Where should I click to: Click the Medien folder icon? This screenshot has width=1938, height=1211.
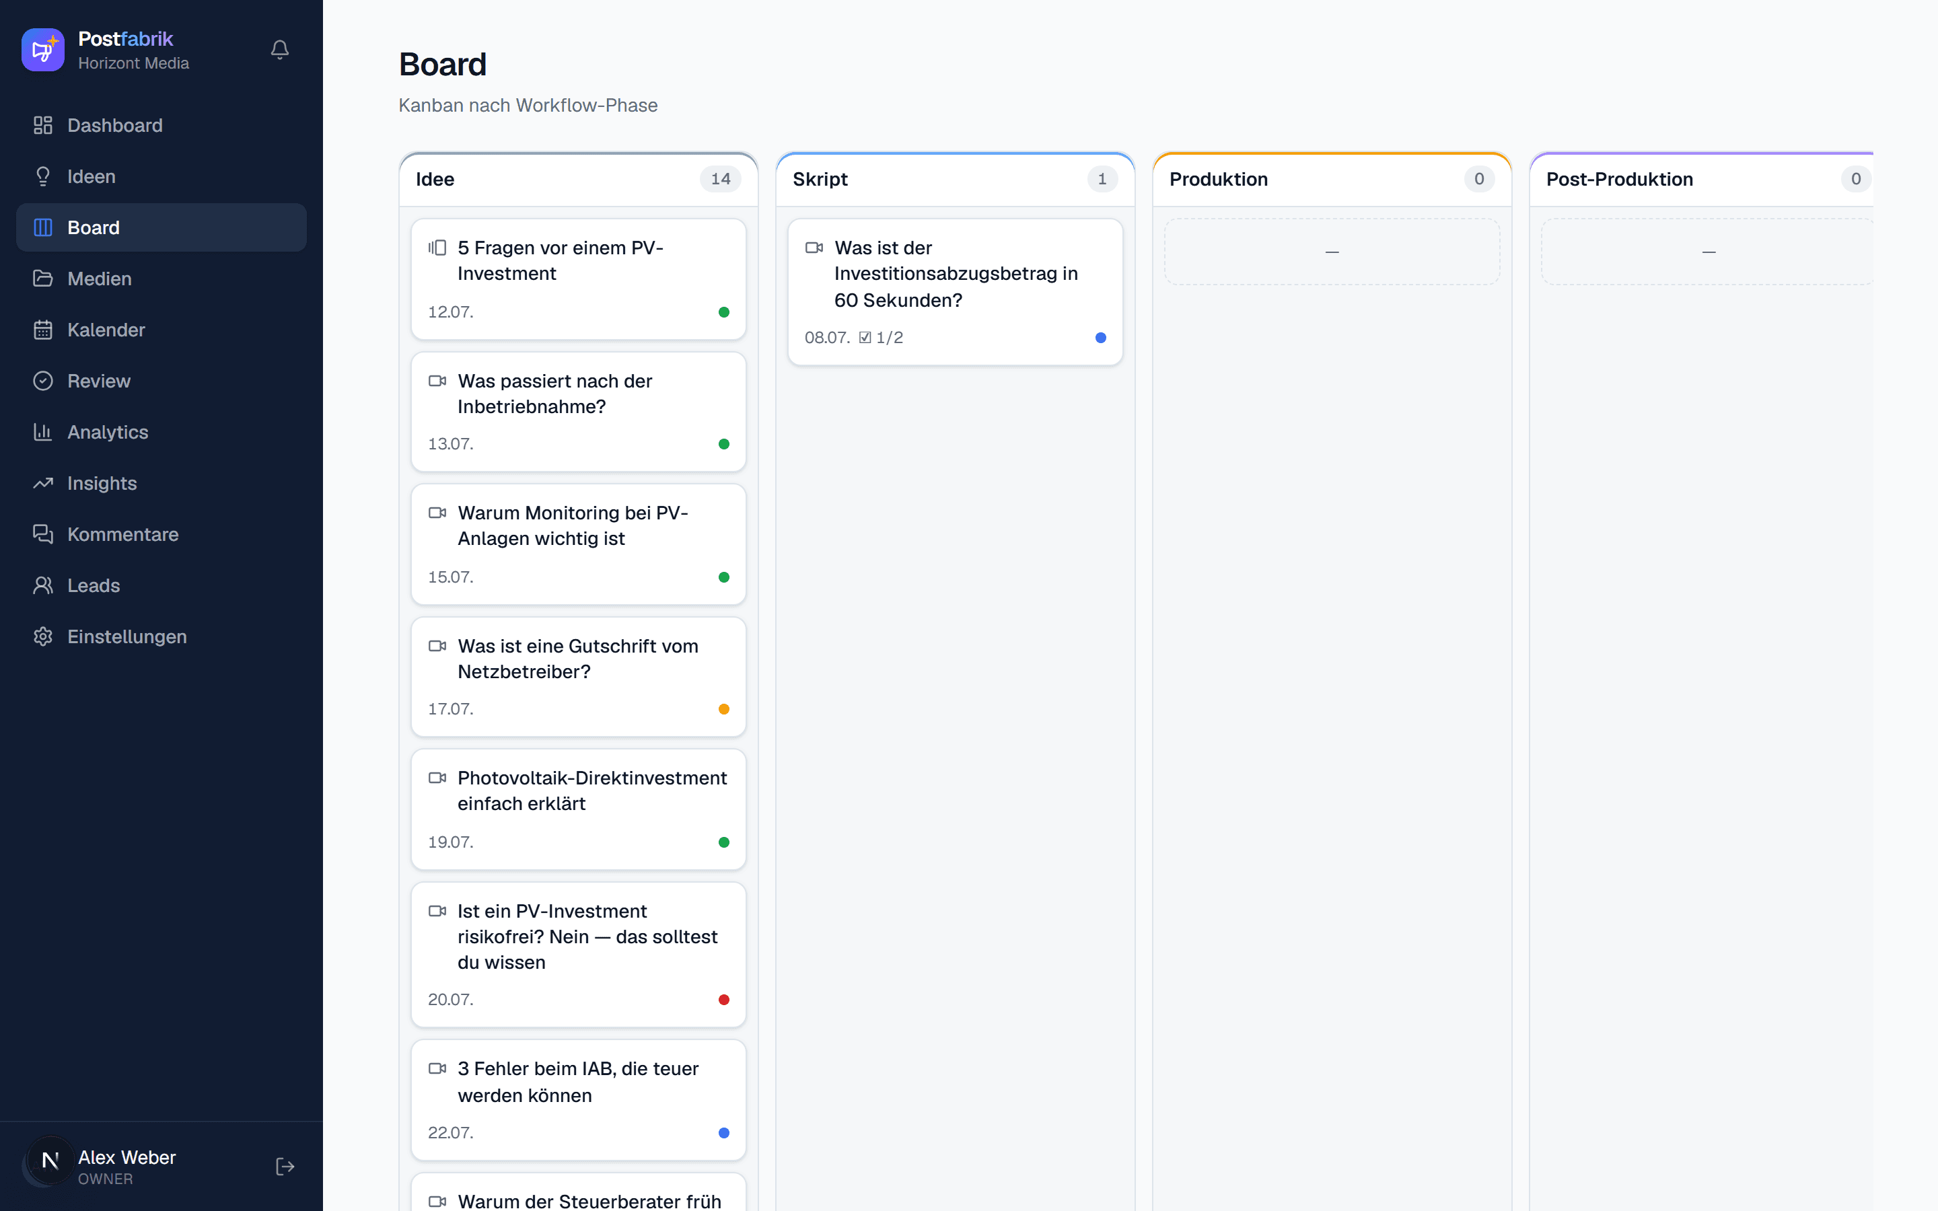[43, 279]
